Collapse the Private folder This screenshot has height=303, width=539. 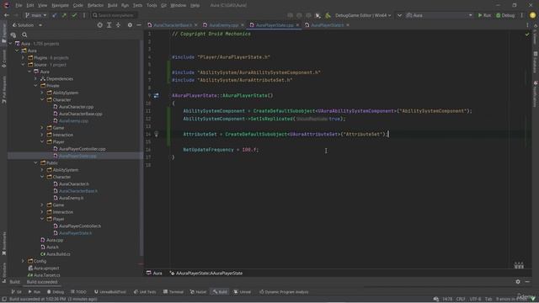click(x=35, y=86)
